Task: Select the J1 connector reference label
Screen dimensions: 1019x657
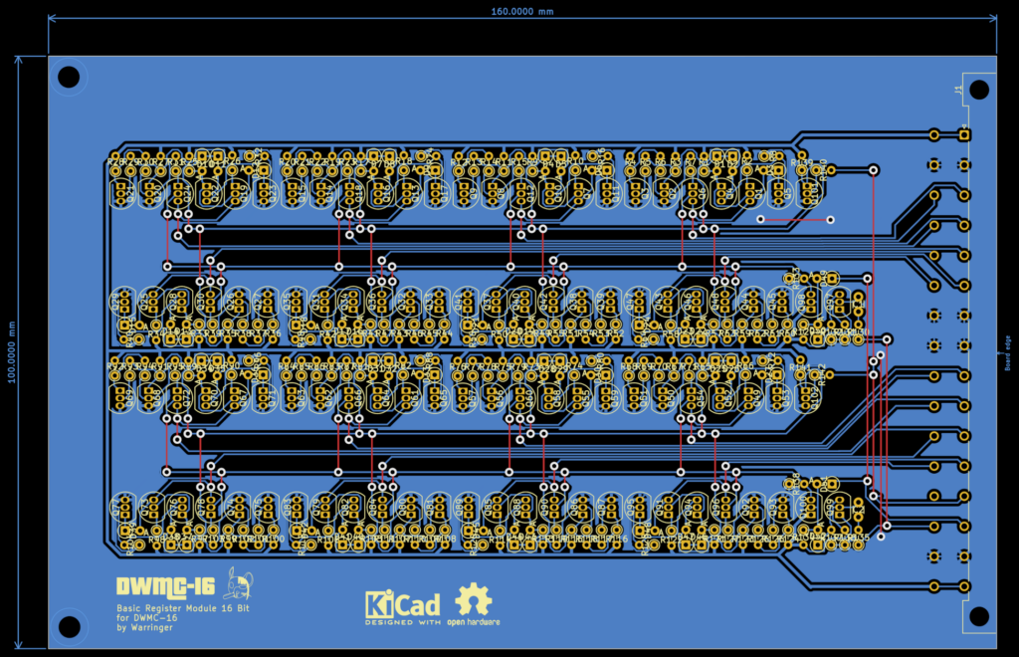Action: coord(957,91)
